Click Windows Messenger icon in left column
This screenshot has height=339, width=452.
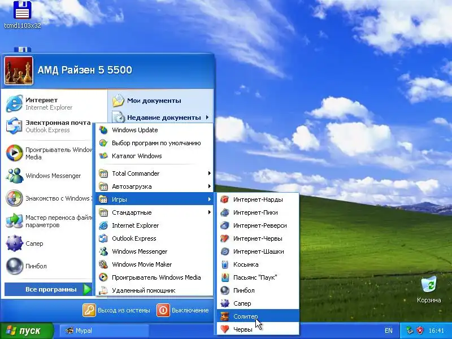coord(14,176)
